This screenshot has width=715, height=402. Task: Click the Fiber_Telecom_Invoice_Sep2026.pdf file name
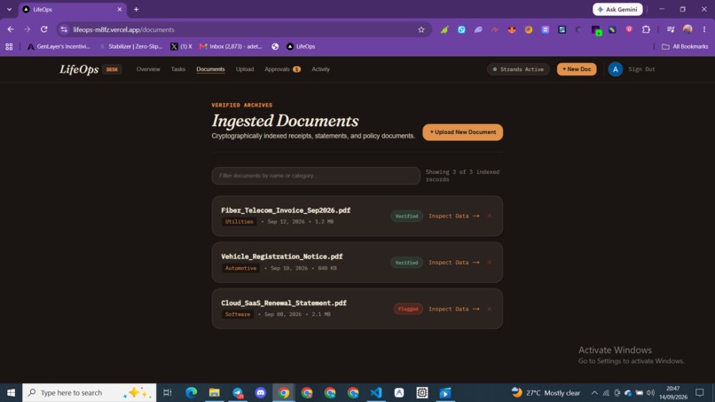286,210
